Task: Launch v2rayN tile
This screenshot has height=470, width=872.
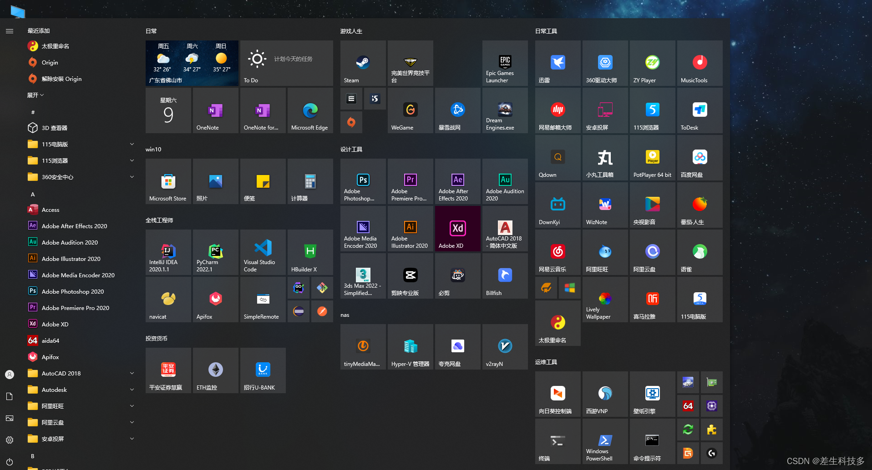Action: coord(505,347)
